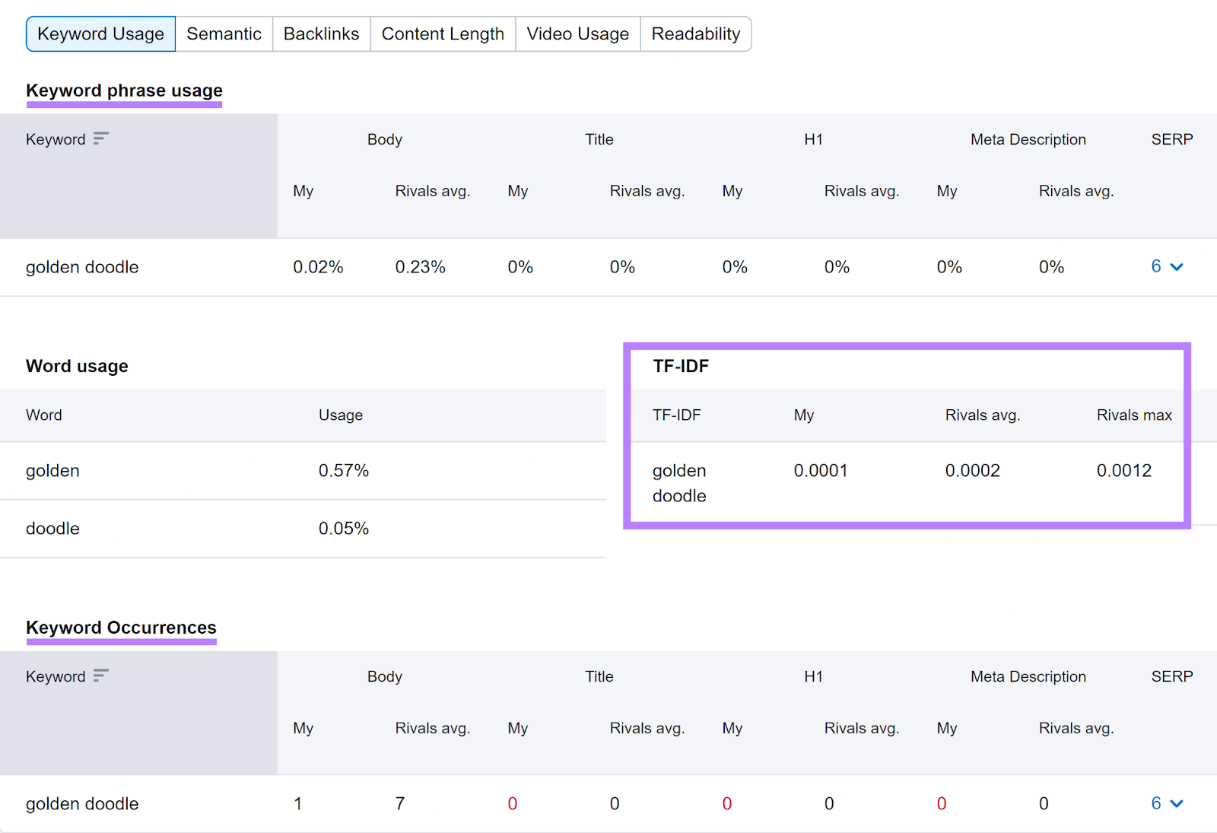Select the golden doodle row in Keyword Occurrences

pos(82,803)
